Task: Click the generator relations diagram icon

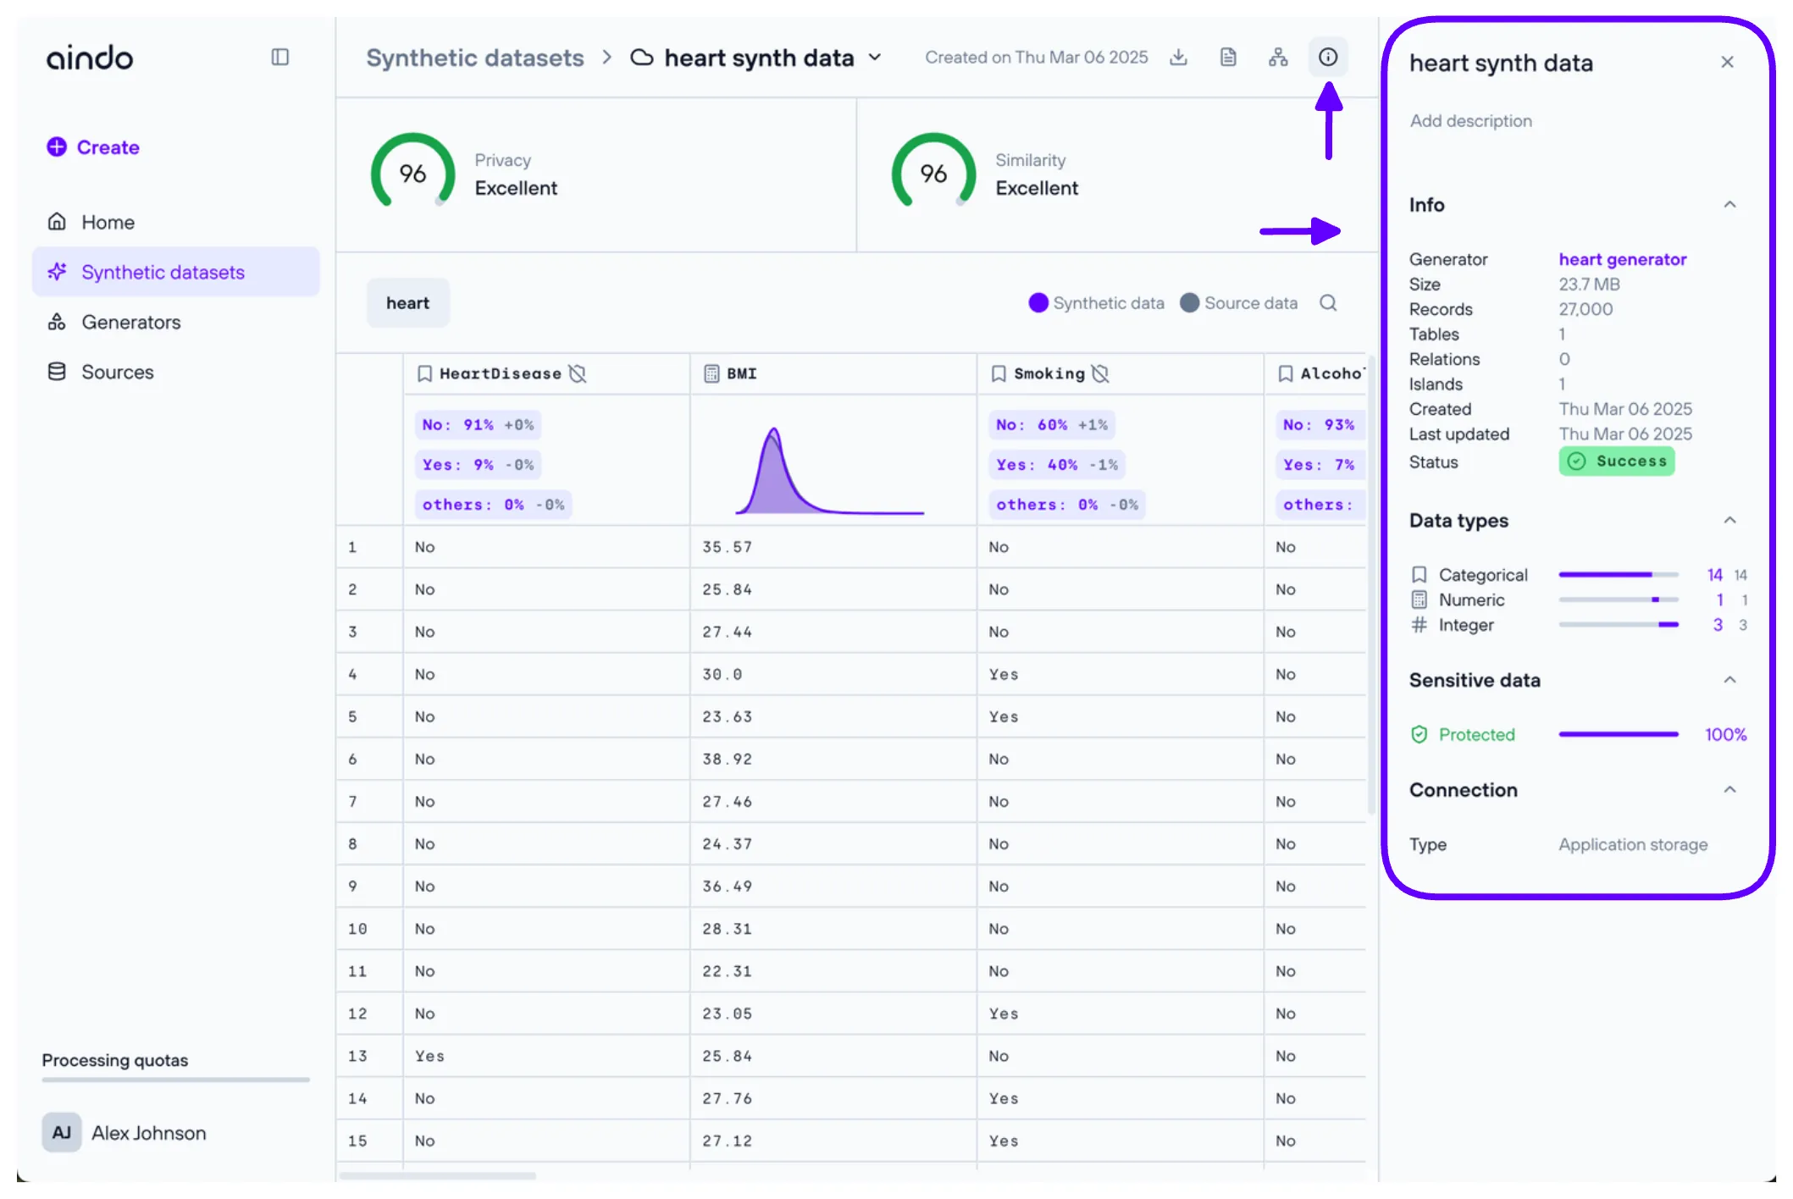Action: 1278,58
